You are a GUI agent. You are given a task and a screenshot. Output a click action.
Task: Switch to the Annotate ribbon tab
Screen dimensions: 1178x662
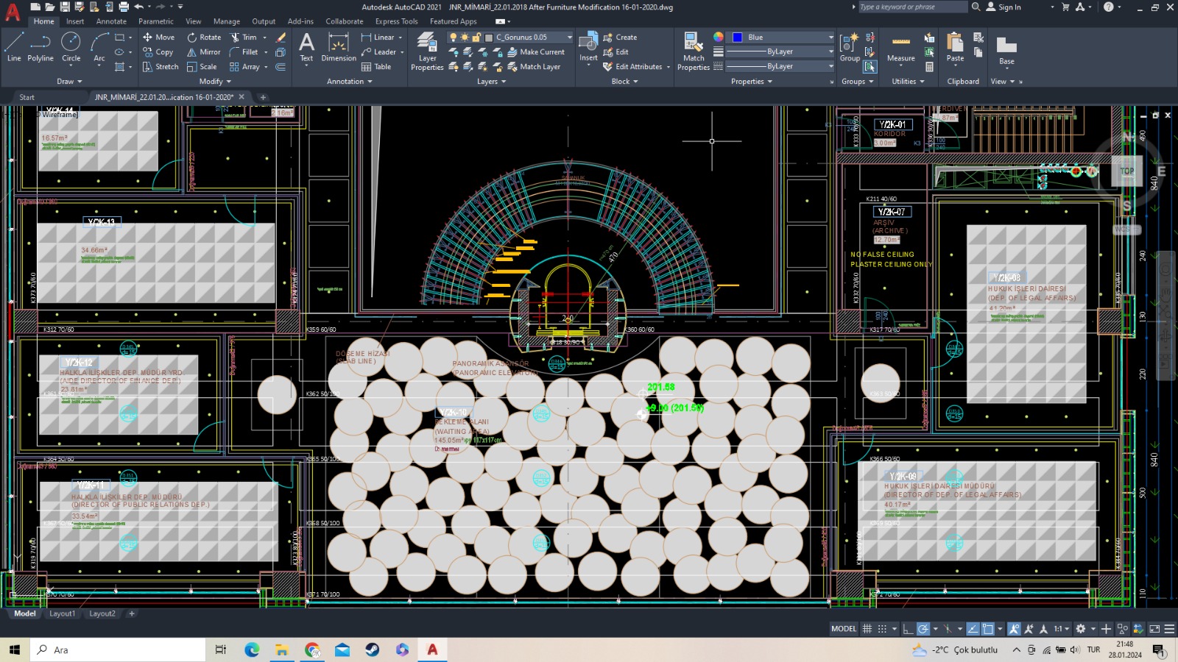click(x=111, y=21)
